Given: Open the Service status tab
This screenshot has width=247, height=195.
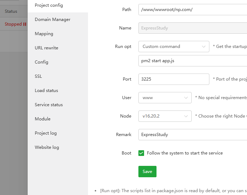Looking at the screenshot, I should pyautogui.click(x=49, y=105).
